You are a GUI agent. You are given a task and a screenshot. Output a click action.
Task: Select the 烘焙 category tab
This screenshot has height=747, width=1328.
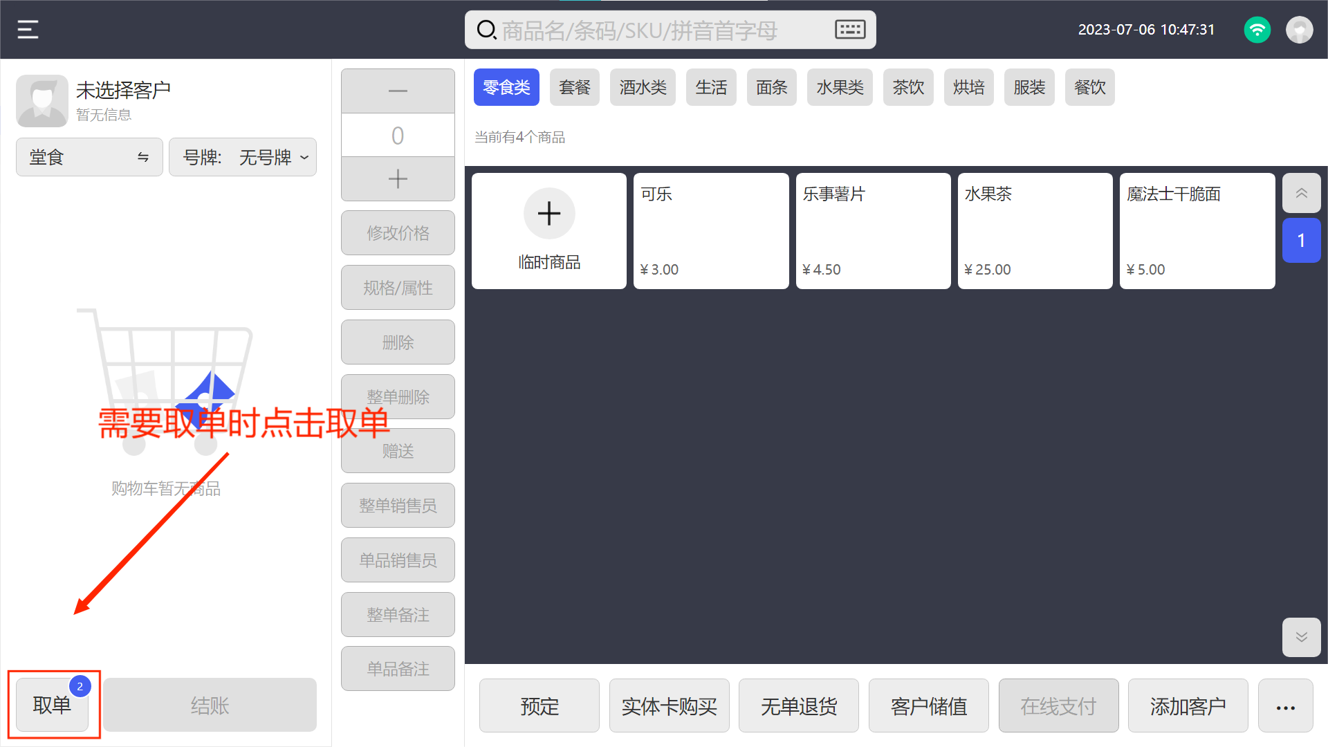click(x=968, y=88)
